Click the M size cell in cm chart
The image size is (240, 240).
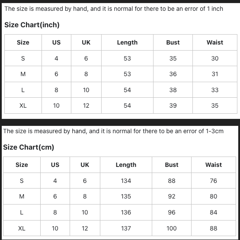click(22, 196)
